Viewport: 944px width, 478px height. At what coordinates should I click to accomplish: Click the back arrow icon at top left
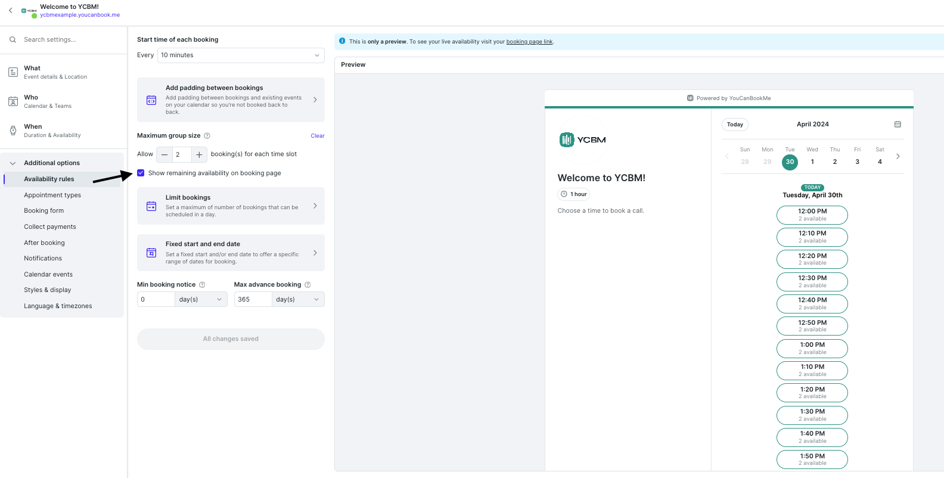(x=11, y=10)
